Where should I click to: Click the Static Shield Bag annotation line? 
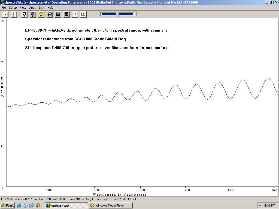pos(75,39)
